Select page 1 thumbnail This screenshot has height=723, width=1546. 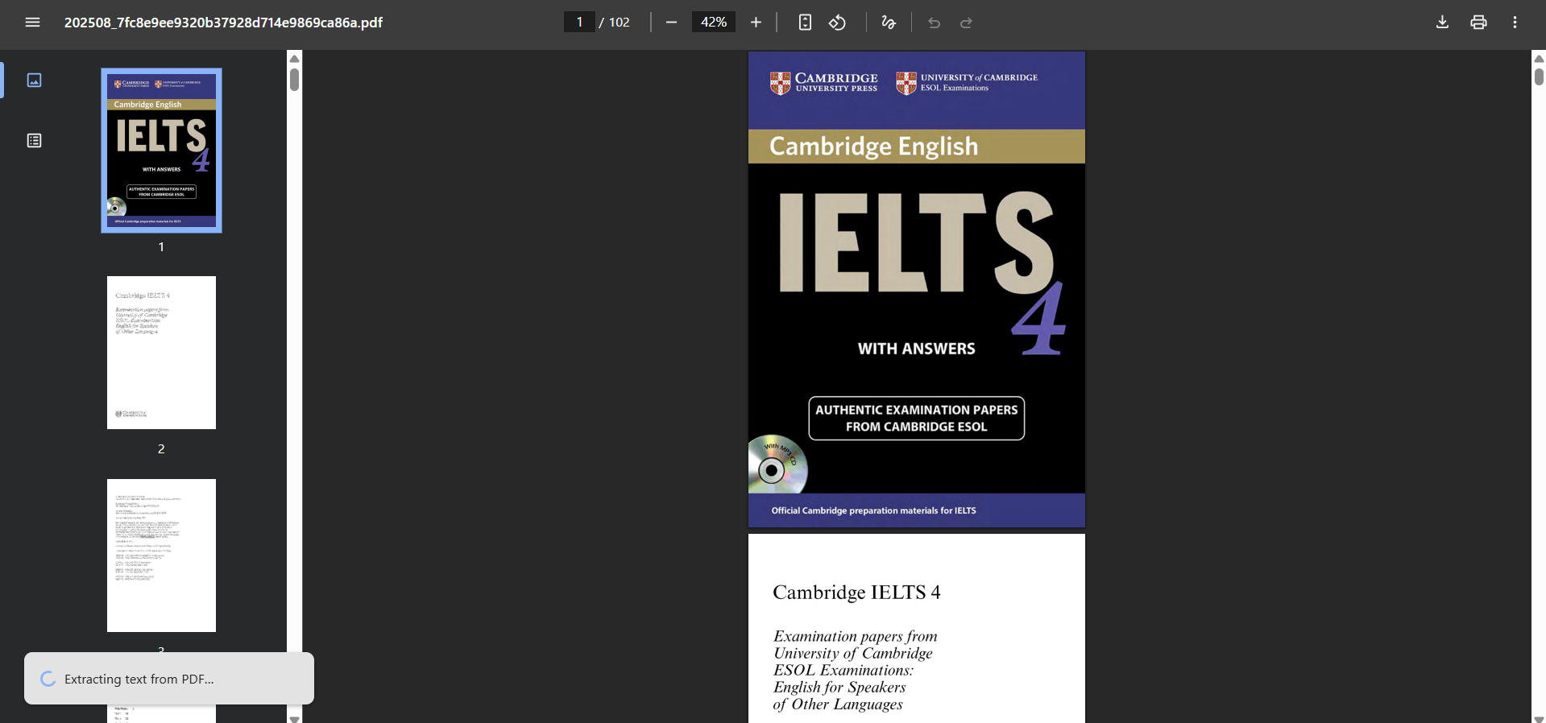click(x=161, y=151)
